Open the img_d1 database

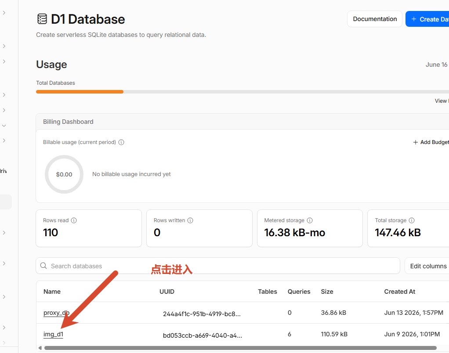(x=53, y=334)
